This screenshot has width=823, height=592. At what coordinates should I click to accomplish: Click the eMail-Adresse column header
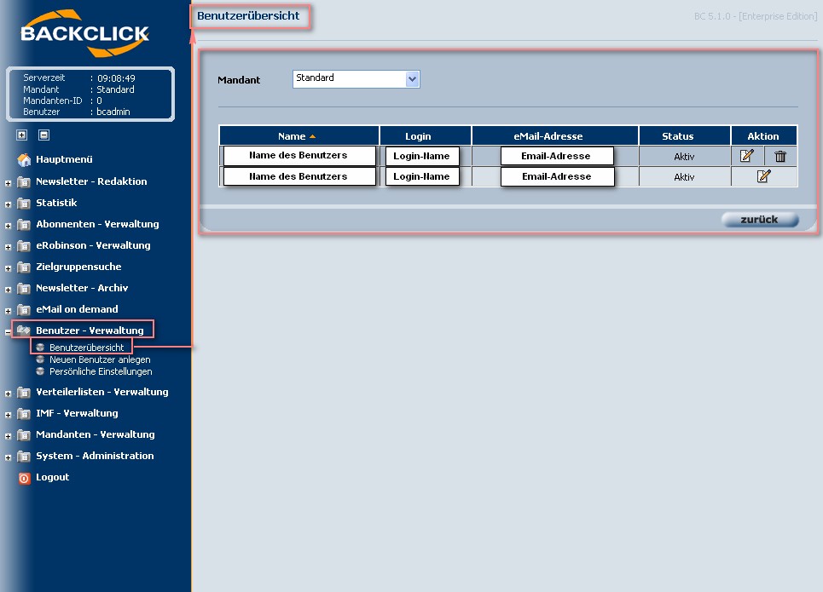coord(554,136)
